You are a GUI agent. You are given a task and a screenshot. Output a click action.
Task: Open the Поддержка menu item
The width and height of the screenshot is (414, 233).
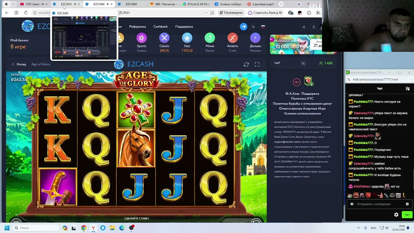(x=184, y=27)
